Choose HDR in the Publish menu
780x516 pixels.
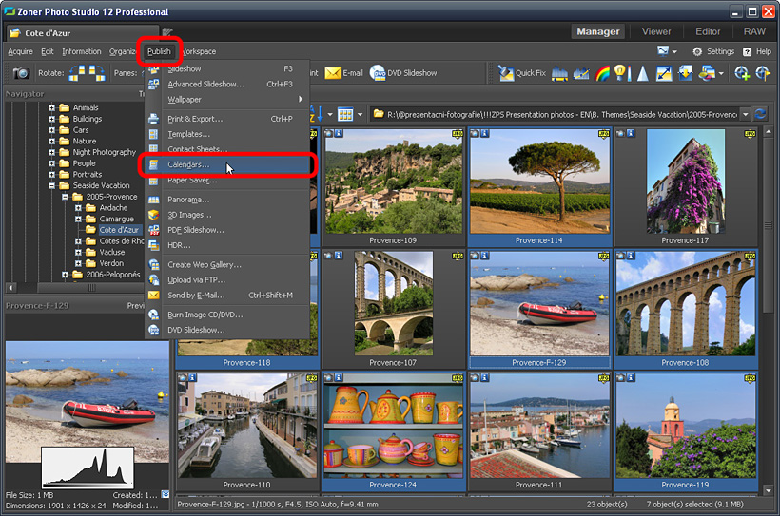coord(227,245)
